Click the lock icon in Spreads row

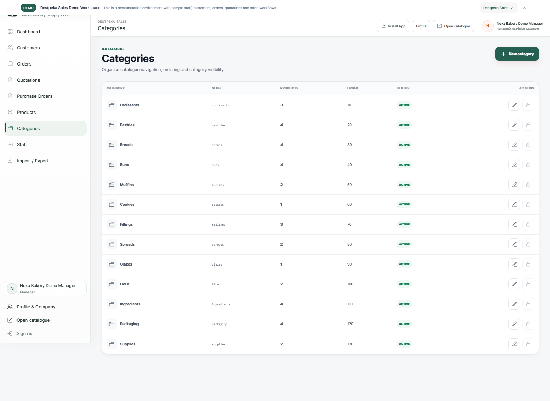(528, 244)
